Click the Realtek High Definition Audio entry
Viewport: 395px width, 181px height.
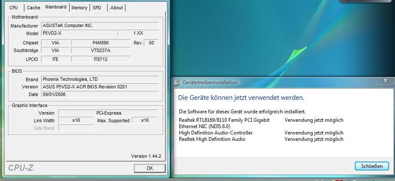click(212, 139)
